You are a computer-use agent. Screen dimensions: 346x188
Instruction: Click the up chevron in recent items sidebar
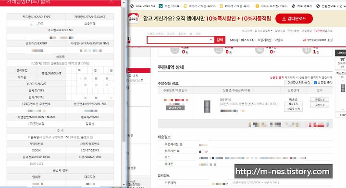(343, 81)
